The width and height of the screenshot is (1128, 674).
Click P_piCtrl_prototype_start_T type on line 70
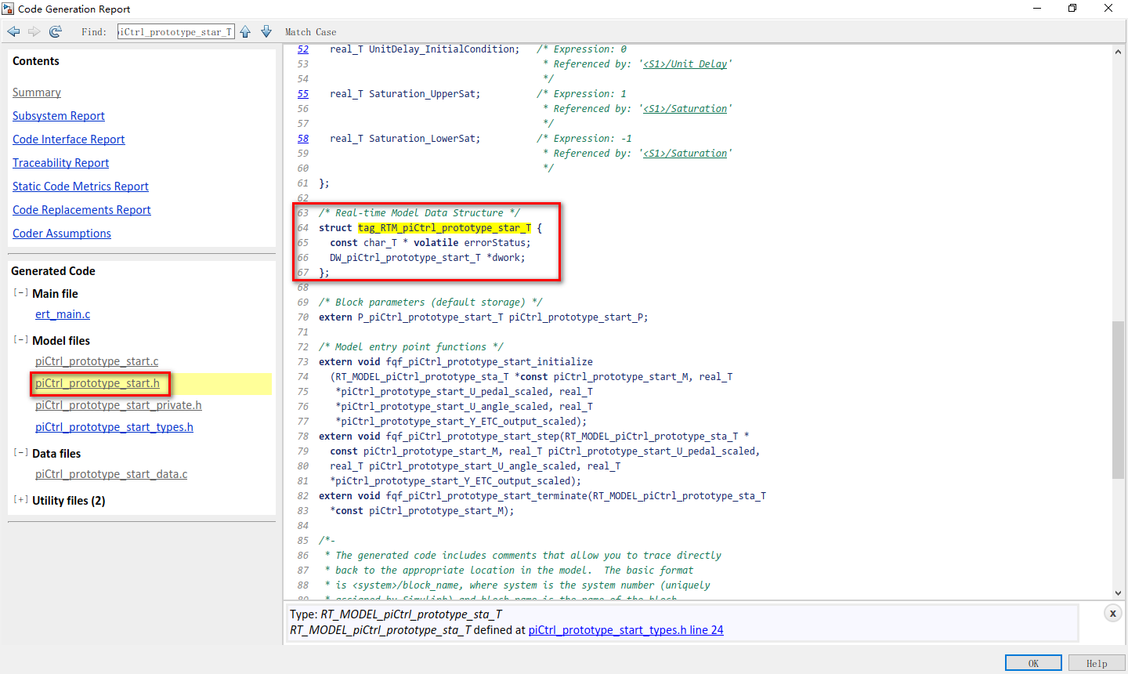[x=431, y=317]
